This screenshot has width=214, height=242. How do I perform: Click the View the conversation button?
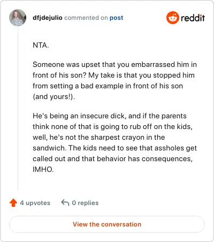pos(107,224)
